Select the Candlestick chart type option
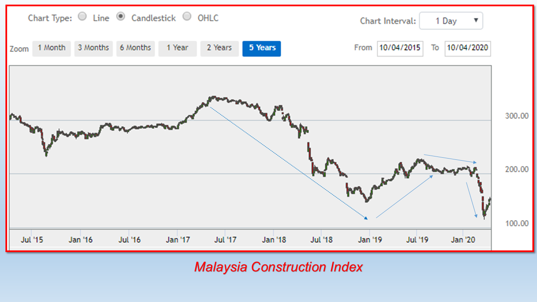537x302 pixels. click(121, 16)
